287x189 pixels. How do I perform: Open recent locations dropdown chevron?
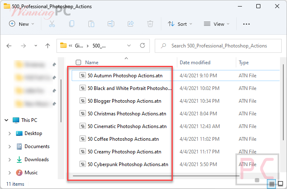point(36,46)
